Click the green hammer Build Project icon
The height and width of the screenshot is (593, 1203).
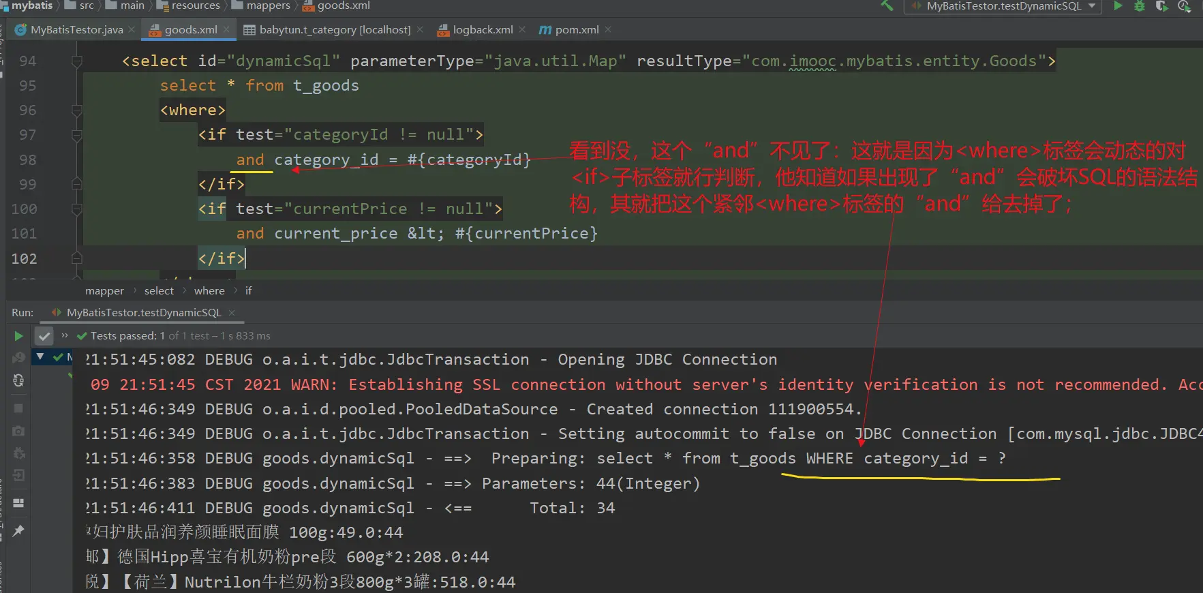(887, 5)
